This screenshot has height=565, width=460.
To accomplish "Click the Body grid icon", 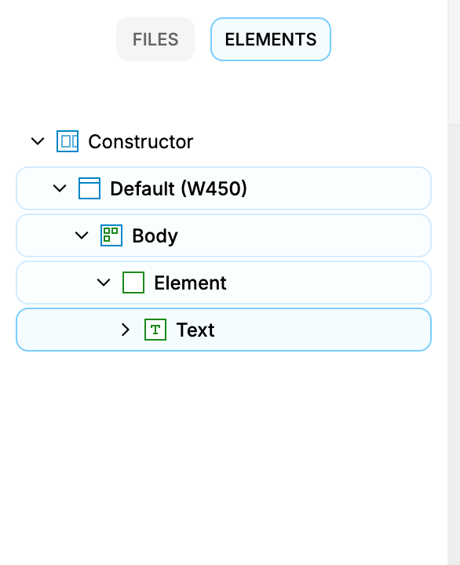I will click(x=111, y=235).
